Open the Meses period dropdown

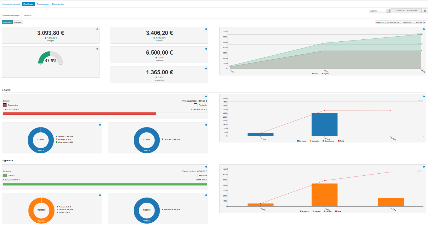[379, 11]
